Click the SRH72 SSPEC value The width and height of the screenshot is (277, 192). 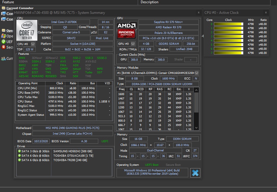(71, 38)
